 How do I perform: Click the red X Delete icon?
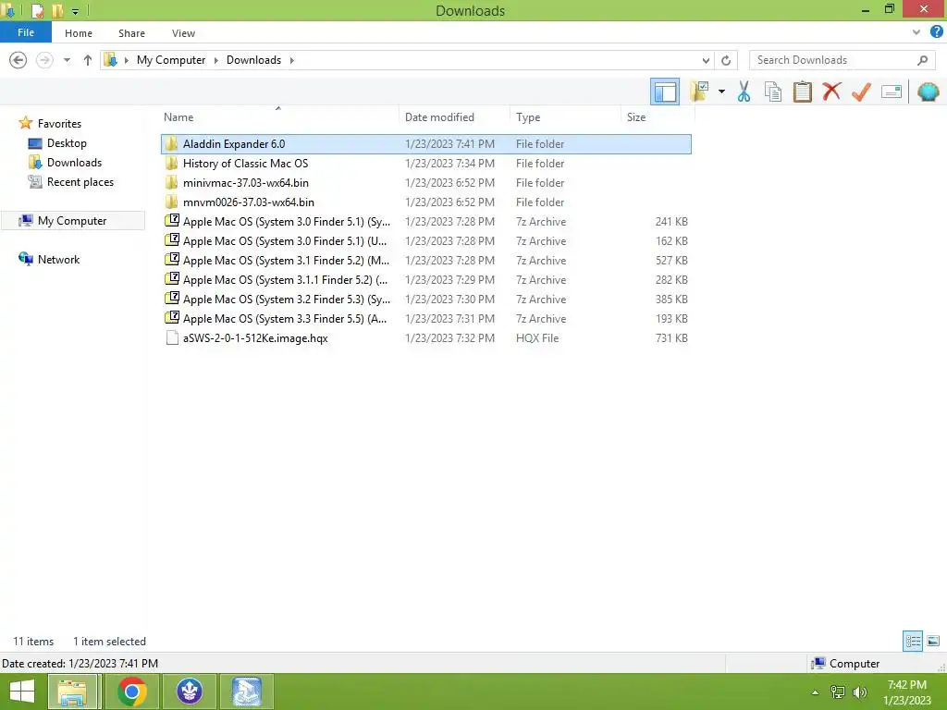[x=831, y=92]
